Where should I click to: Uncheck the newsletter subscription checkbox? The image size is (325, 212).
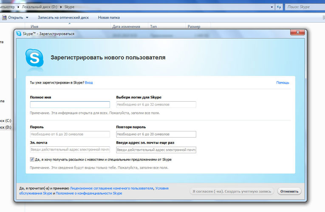[x=32, y=159]
